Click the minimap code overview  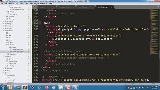pos(154,32)
